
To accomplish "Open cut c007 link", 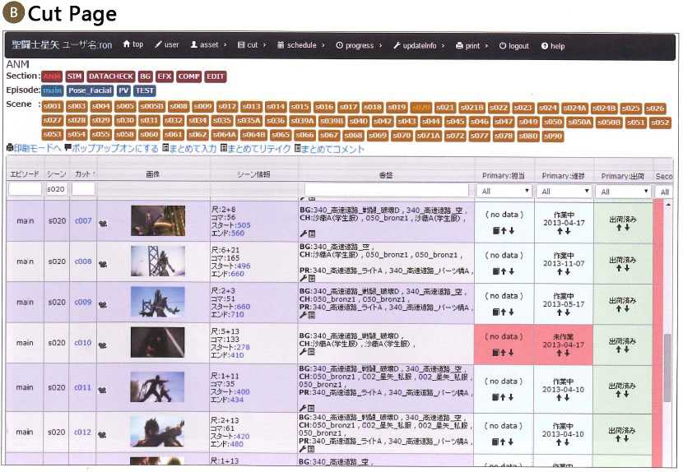I will tap(83, 220).
